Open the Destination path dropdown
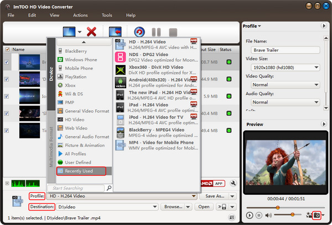The image size is (332, 225). (x=155, y=207)
